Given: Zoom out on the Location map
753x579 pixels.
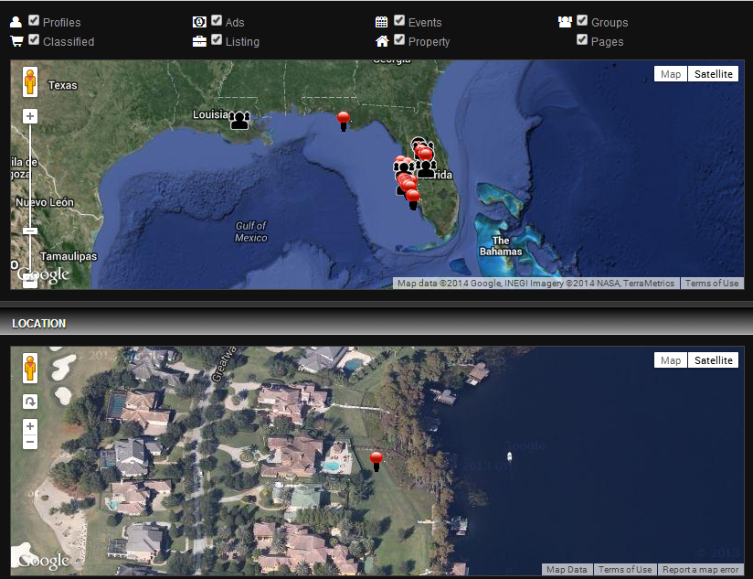Looking at the screenshot, I should tap(30, 442).
